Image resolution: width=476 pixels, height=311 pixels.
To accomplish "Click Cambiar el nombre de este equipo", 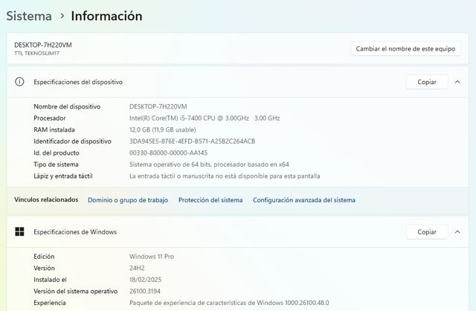I will click(405, 48).
